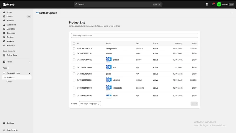236x133 pixels.
Task: Click the Settings gear icon
Action: 4,123
